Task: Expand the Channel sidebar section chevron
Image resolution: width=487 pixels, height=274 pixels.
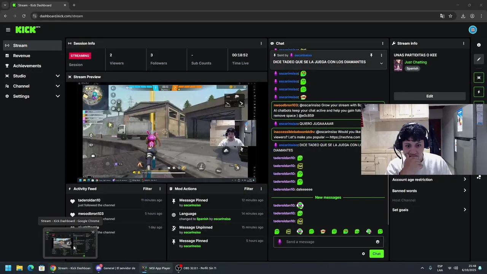Action: (58, 86)
